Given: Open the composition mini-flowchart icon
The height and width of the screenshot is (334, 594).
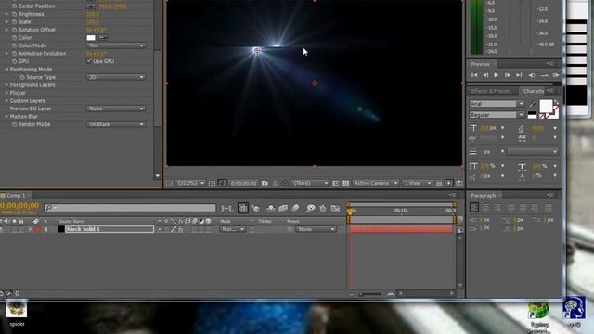Looking at the screenshot, I should tap(226, 208).
